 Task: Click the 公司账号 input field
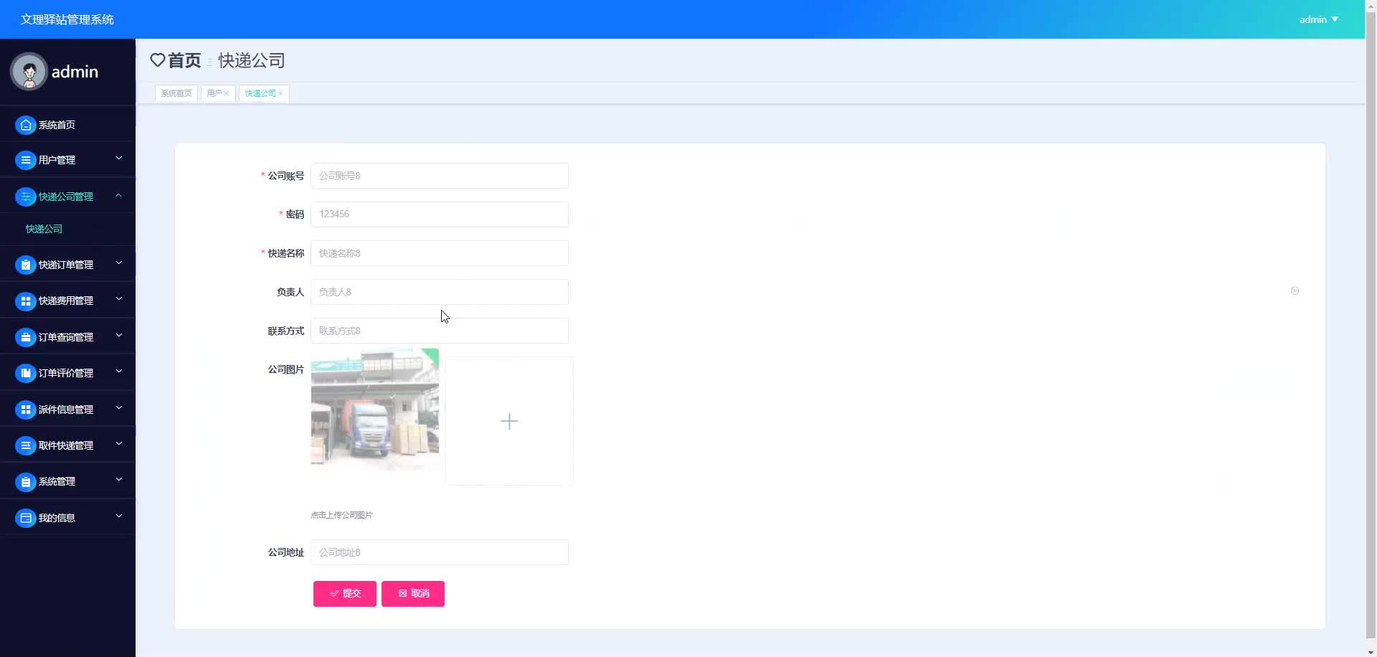440,176
